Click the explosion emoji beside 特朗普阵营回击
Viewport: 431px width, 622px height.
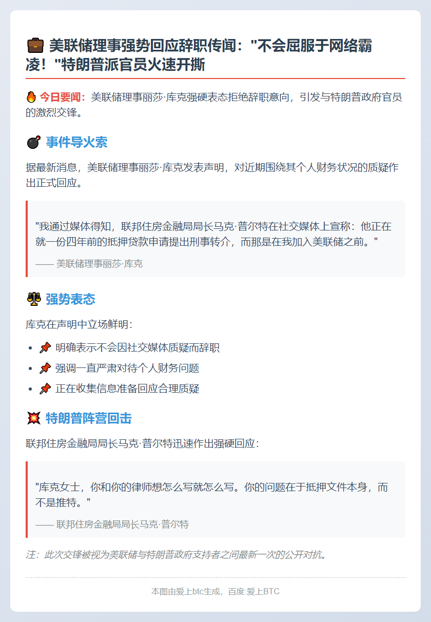point(33,419)
